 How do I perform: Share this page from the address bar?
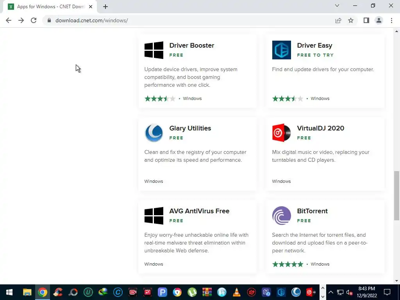(x=338, y=20)
